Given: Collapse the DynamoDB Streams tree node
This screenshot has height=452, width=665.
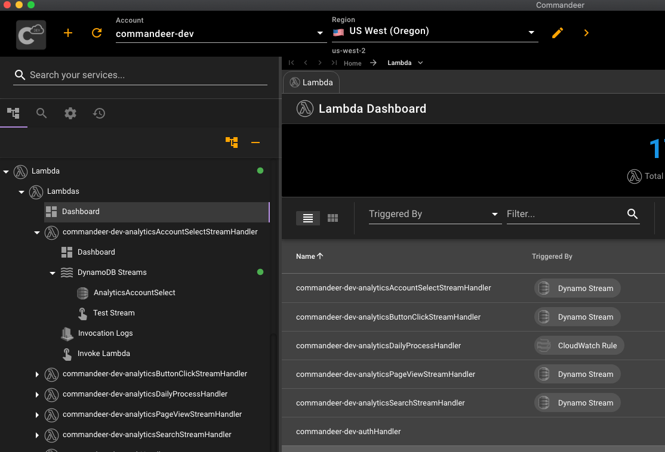Looking at the screenshot, I should 53,273.
